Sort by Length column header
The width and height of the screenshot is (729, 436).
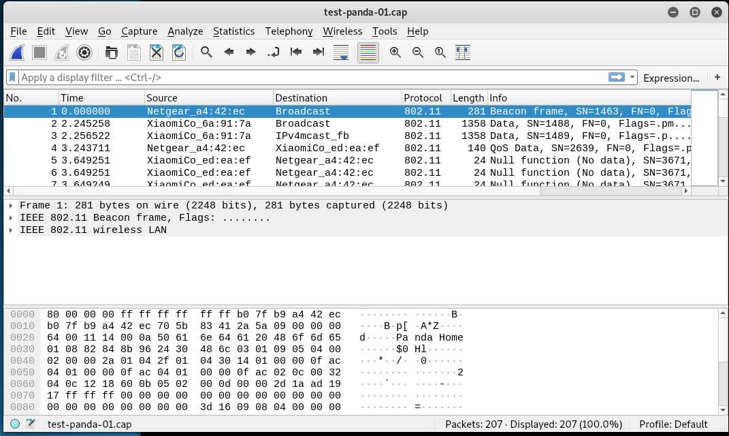[x=469, y=97]
